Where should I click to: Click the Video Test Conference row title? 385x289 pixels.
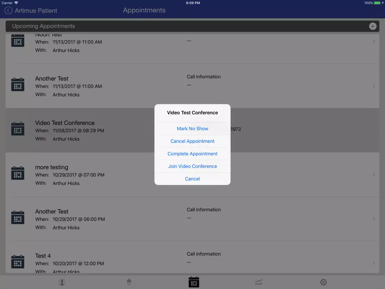pos(65,123)
